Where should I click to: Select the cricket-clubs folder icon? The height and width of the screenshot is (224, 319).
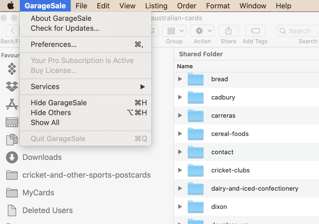[x=196, y=170]
